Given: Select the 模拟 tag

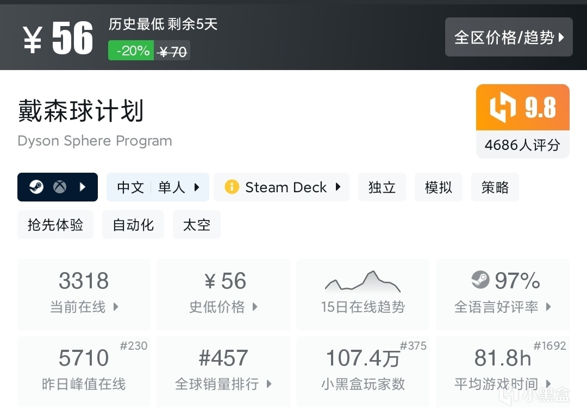Looking at the screenshot, I should (x=438, y=187).
